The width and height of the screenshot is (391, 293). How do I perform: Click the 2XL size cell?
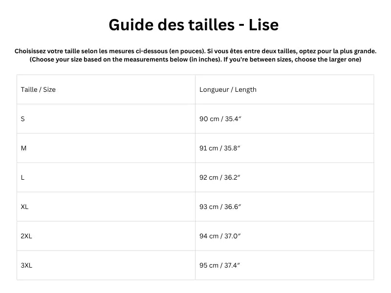click(26, 236)
